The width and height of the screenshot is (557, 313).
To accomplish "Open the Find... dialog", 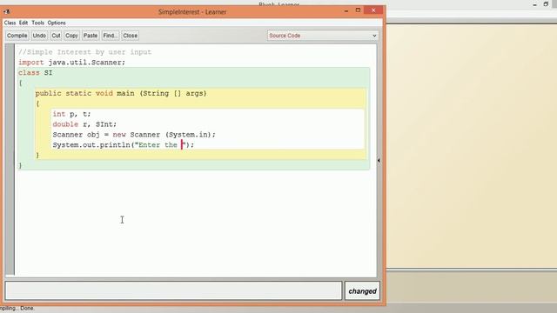I will click(x=111, y=36).
